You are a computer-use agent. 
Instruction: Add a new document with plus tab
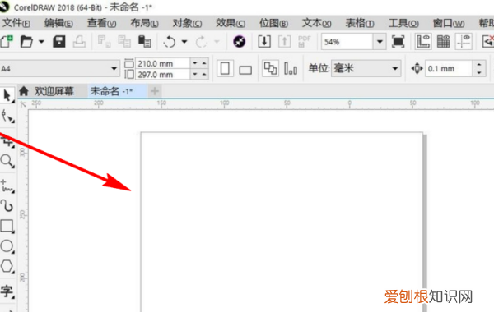coord(155,91)
